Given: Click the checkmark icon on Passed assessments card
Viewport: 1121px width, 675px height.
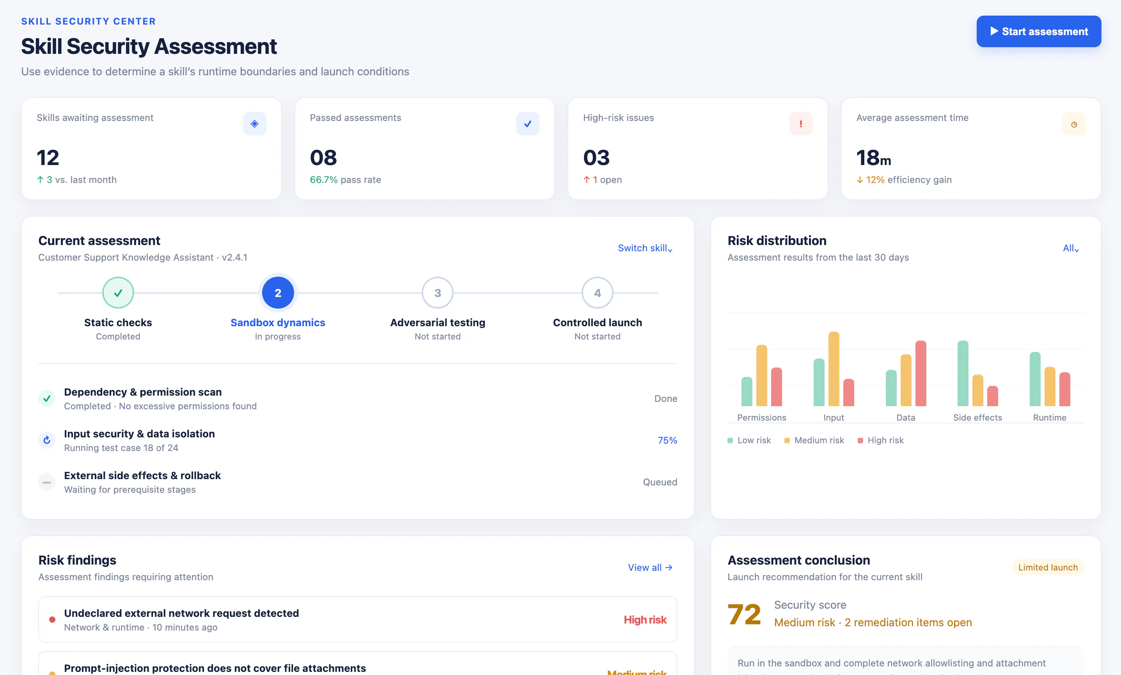Looking at the screenshot, I should 527,124.
